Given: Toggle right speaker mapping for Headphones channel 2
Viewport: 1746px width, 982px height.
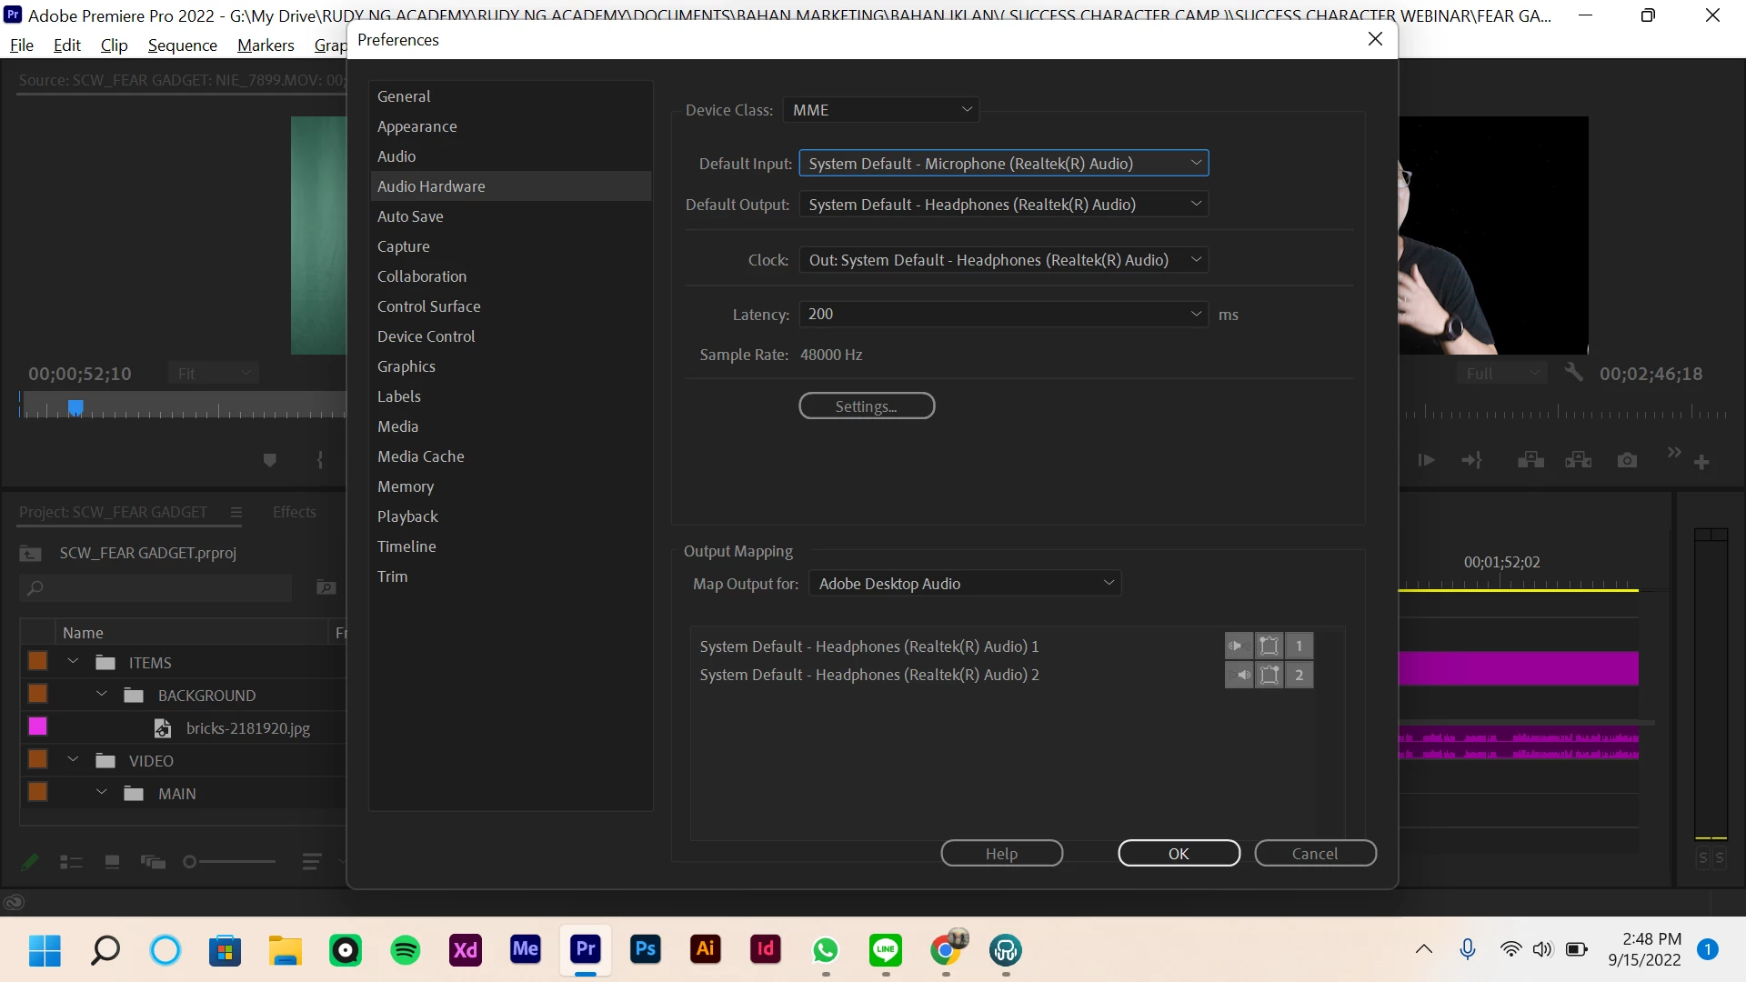Looking at the screenshot, I should tap(1238, 675).
